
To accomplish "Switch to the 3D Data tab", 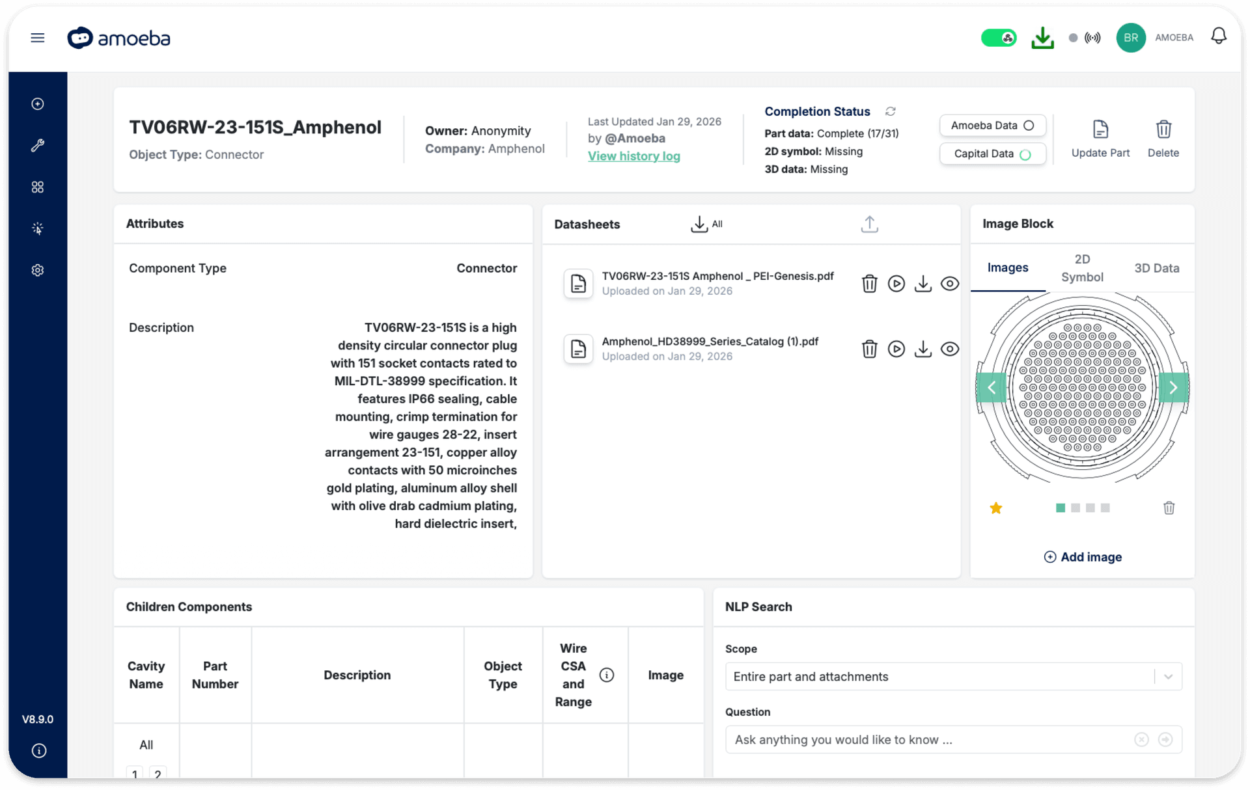I will click(1156, 268).
